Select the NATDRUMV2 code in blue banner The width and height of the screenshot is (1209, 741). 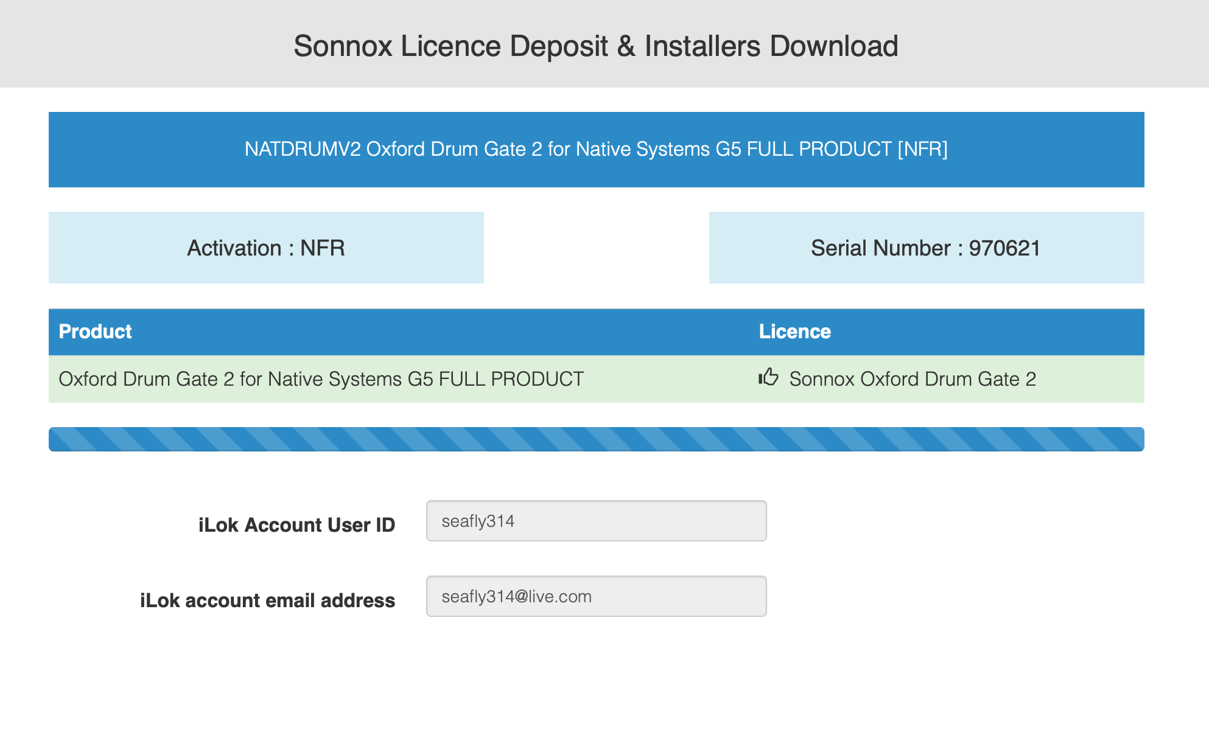click(x=303, y=149)
